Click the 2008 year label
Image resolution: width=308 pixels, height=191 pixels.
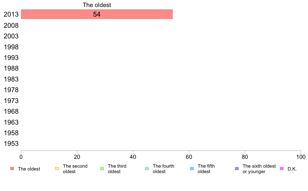tap(11, 26)
